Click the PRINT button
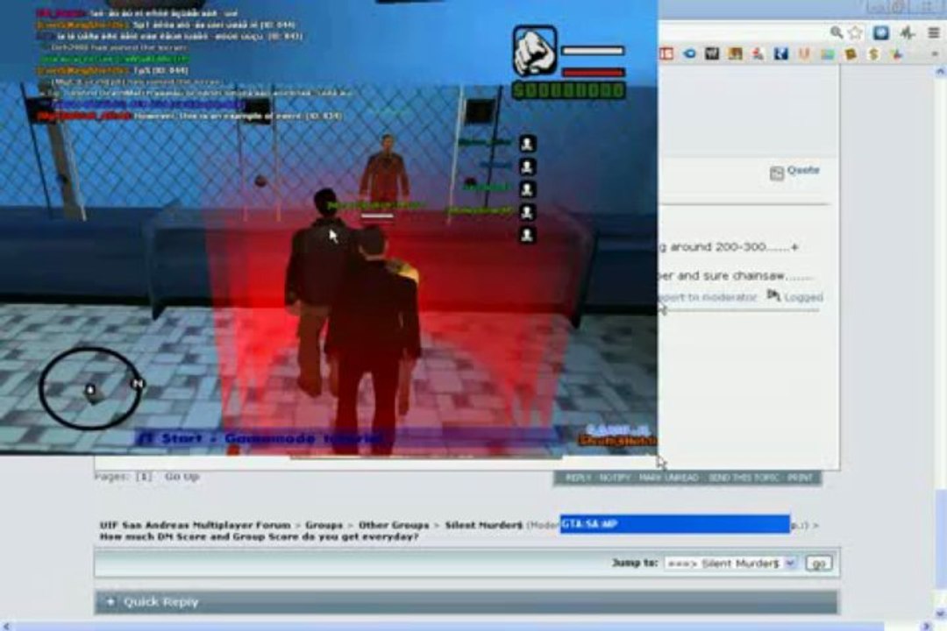947x631 pixels. [x=801, y=479]
